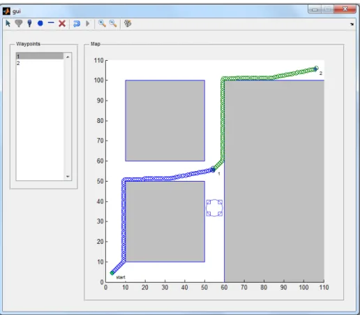Select the blue circle tool
Image resolution: width=360 pixels, height=315 pixels.
pos(40,23)
